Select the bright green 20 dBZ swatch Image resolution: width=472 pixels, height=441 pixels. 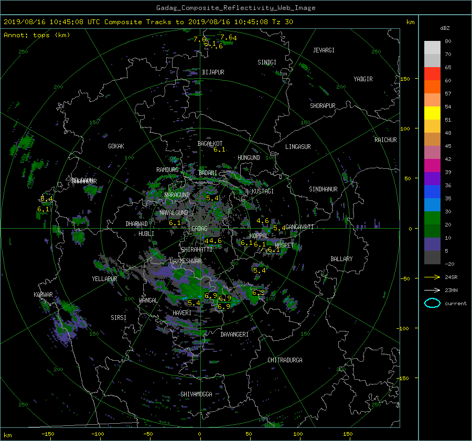tap(432, 218)
